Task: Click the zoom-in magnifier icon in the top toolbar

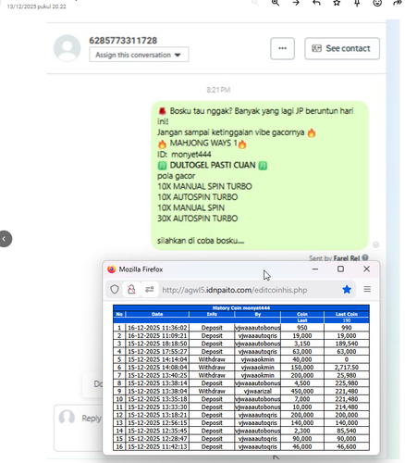Action: click(276, 3)
